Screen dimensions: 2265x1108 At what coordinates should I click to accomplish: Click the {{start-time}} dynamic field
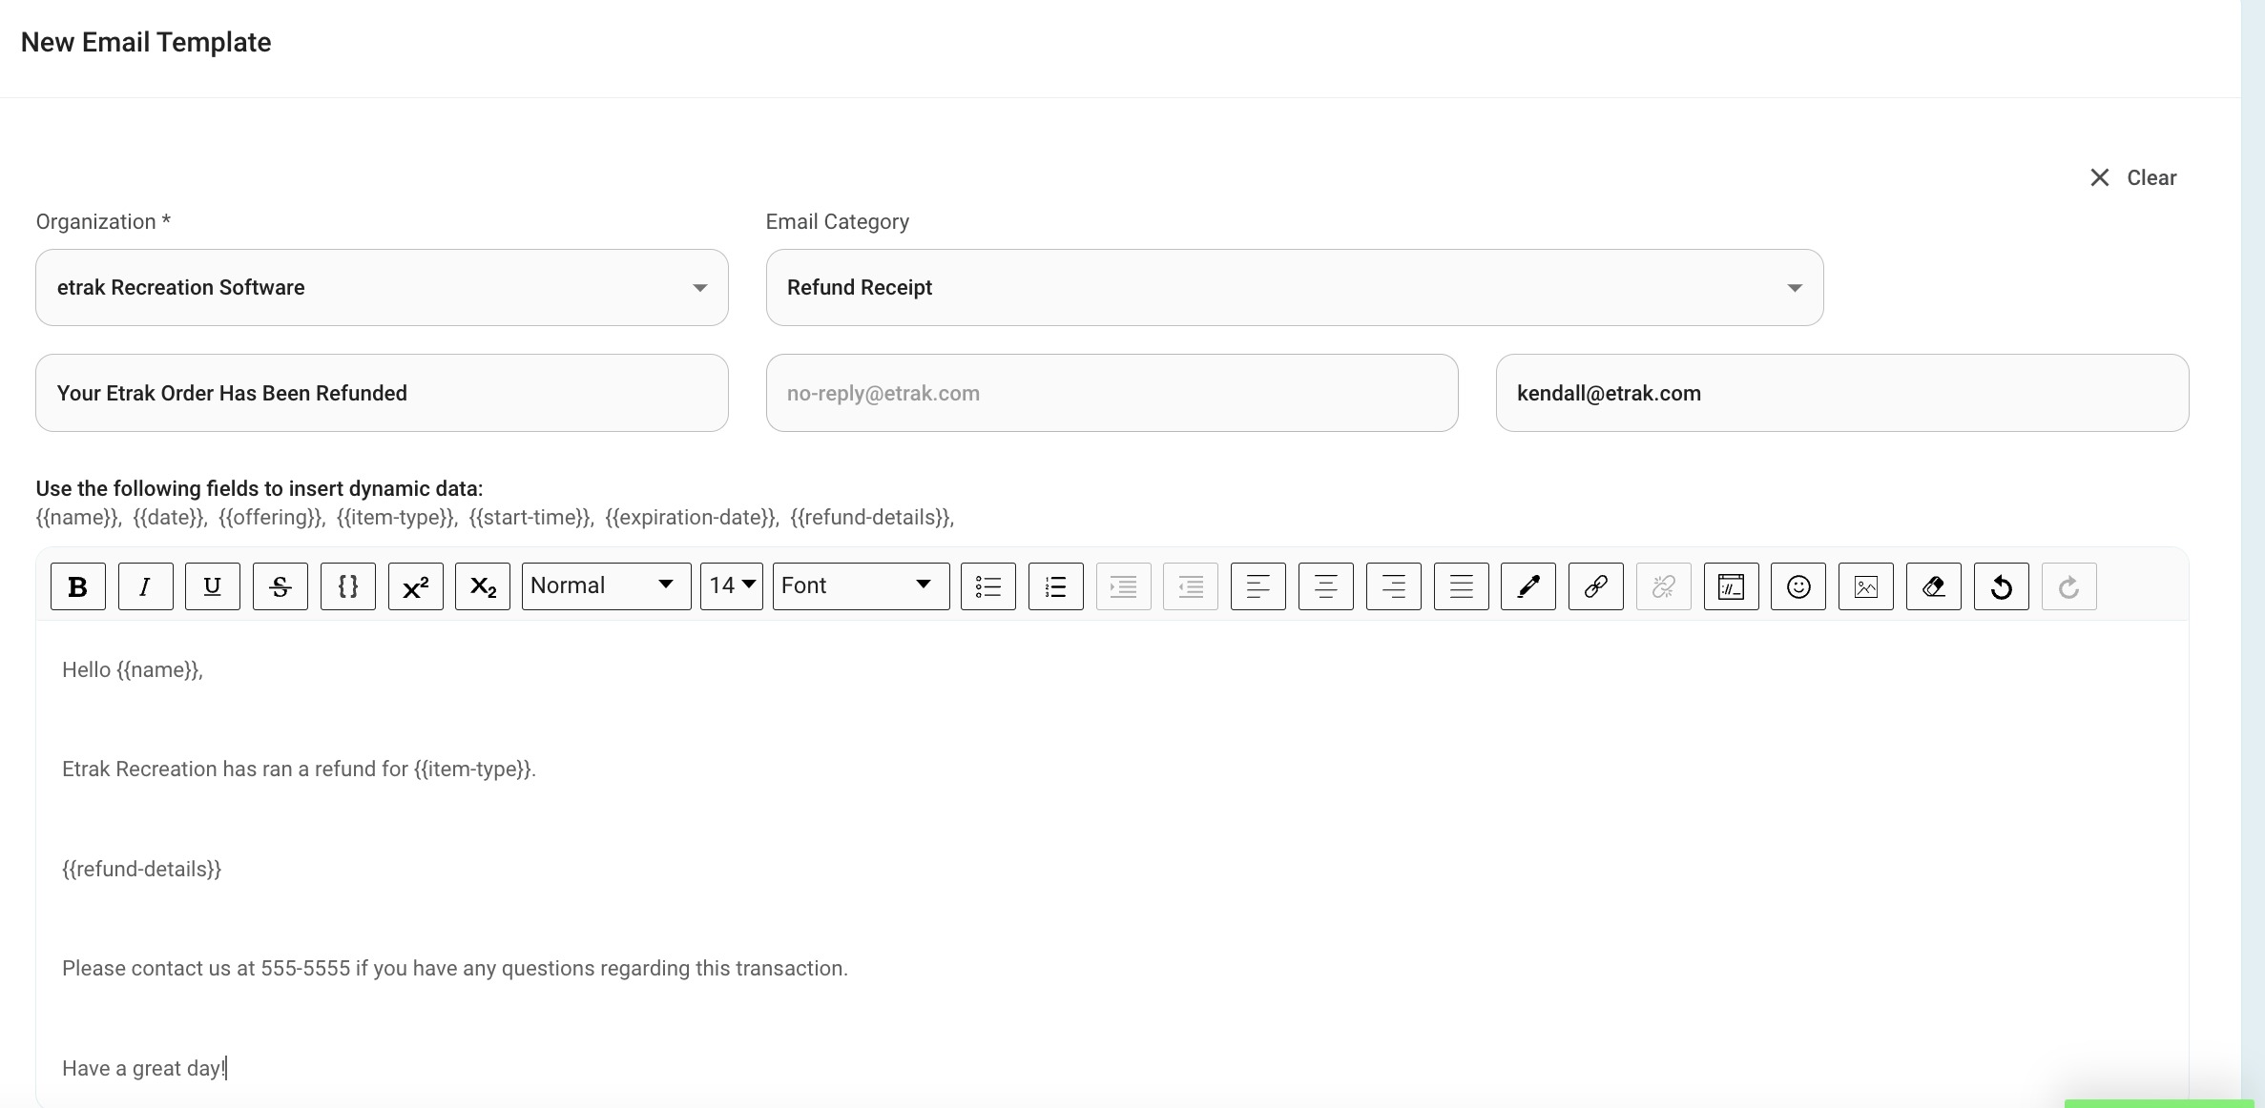531,518
